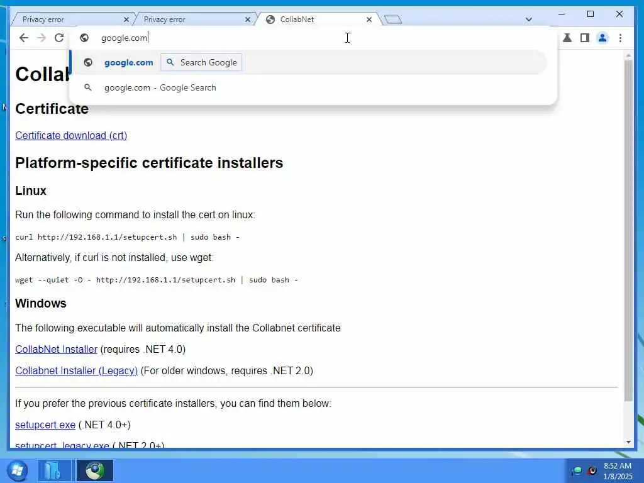The height and width of the screenshot is (483, 644).
Task: Click the Certificate heading
Action: click(52, 108)
